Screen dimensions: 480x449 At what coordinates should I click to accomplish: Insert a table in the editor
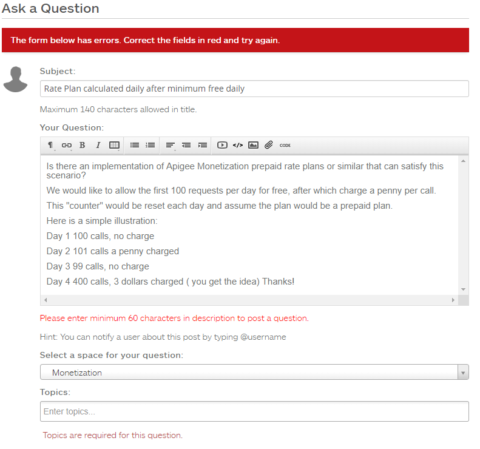point(114,145)
